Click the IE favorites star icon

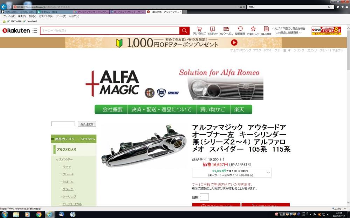(x=342, y=7)
